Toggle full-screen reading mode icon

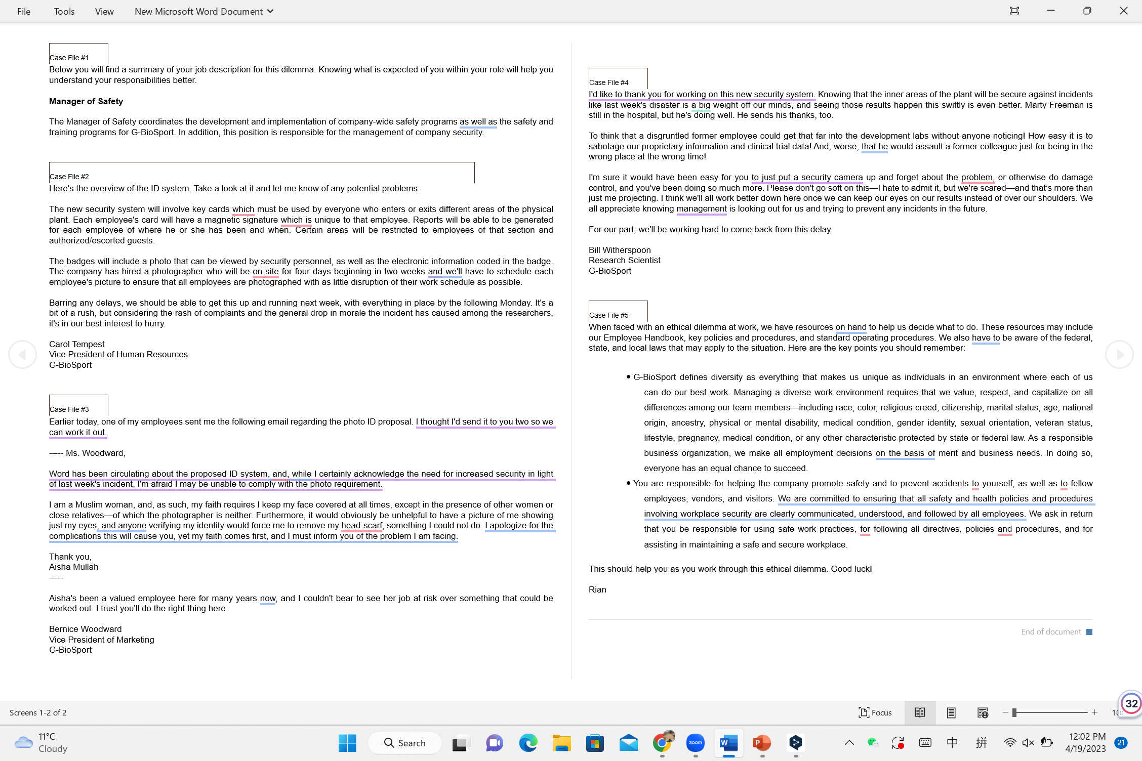click(1014, 11)
